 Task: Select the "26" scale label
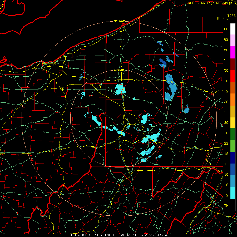point(226,133)
